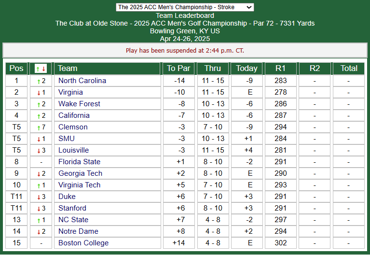View the California team scorecard
370x255 pixels.
point(74,115)
